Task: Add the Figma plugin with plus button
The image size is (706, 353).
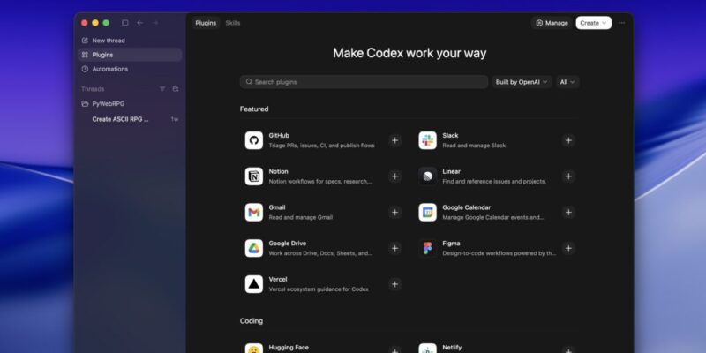Action: click(x=568, y=249)
